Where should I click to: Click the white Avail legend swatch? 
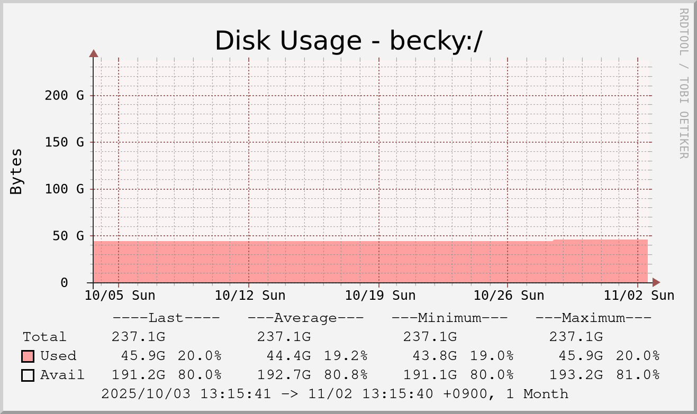28,375
